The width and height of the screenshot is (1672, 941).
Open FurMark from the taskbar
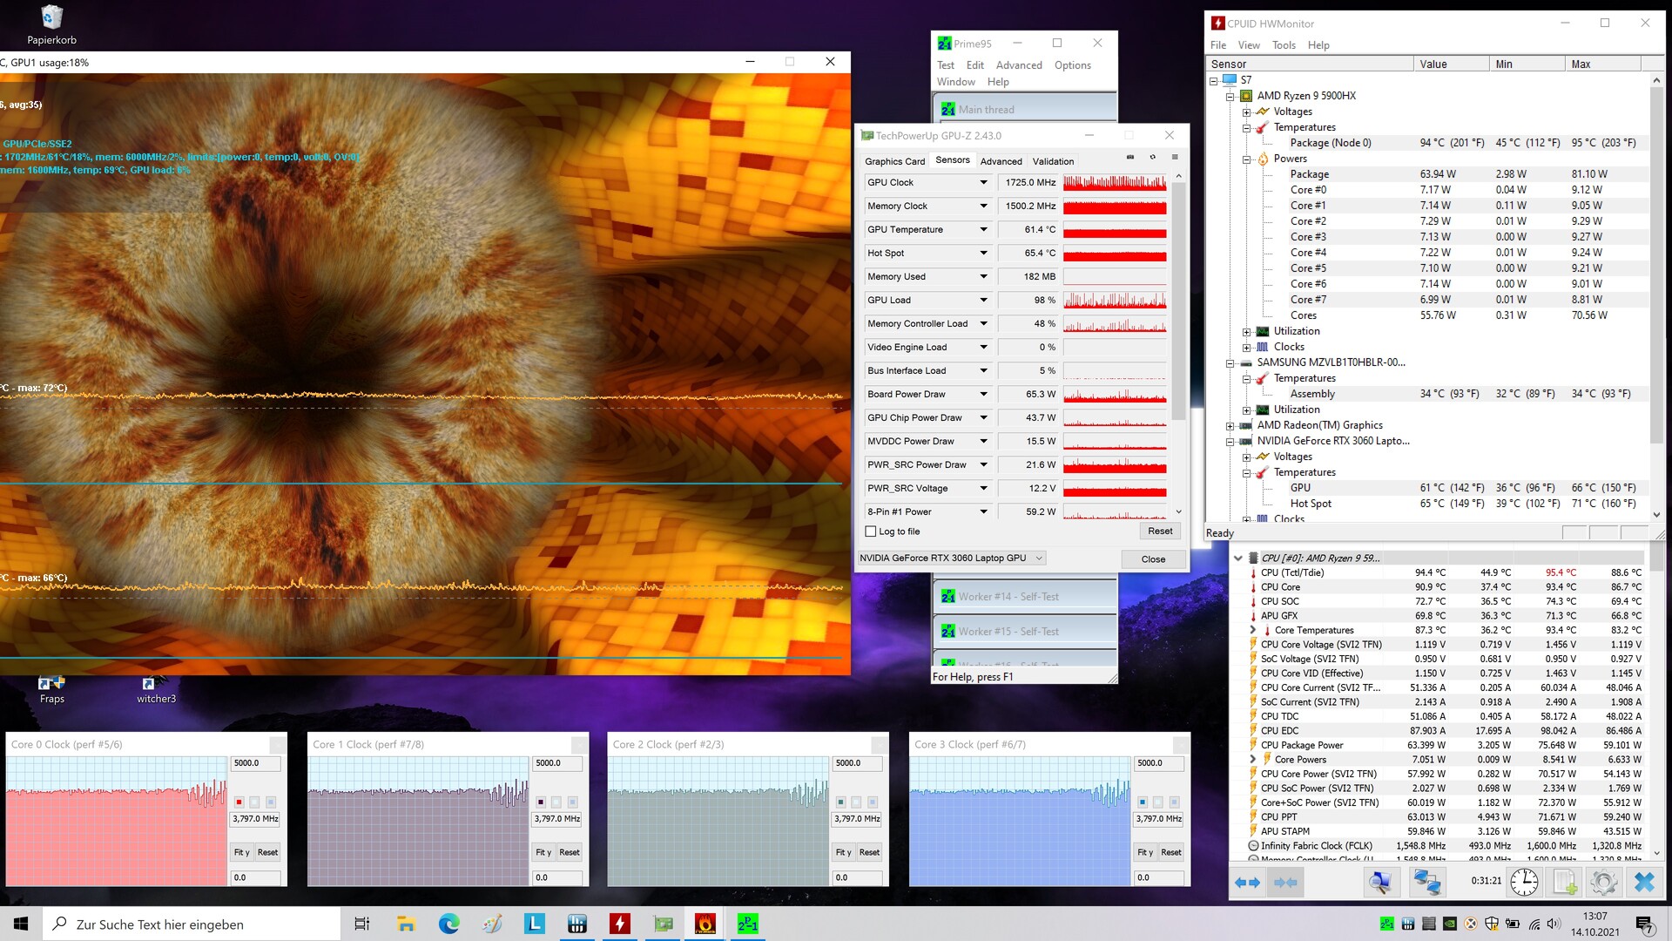[x=705, y=924]
